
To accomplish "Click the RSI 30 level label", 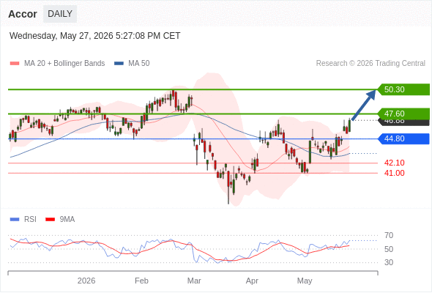I will click(x=389, y=262).
